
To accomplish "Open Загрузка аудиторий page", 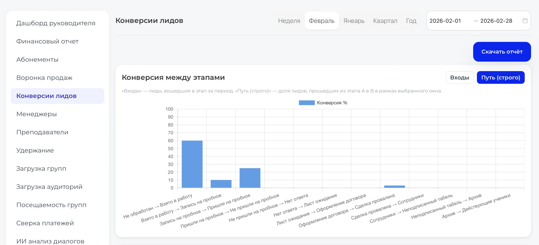I will (49, 187).
